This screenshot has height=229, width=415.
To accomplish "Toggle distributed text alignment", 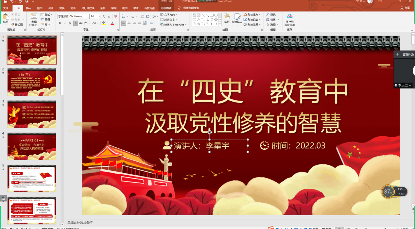I will [145, 23].
